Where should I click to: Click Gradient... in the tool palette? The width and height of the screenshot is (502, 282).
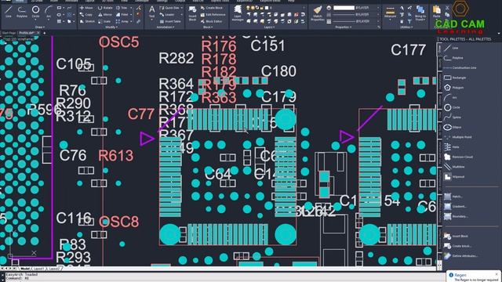[455, 207]
